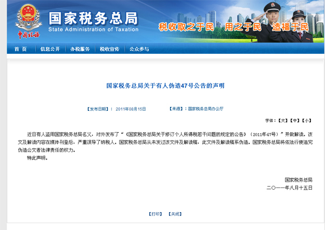Viewport: 325px width, 230px height.
Task: Click the 【打印】 print link
Action: [155, 214]
